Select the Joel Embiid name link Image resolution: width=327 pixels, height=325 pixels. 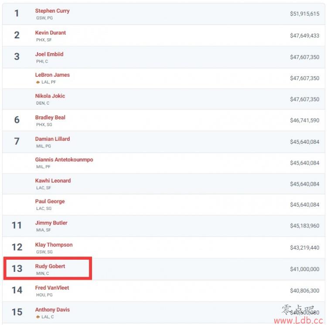(x=49, y=54)
